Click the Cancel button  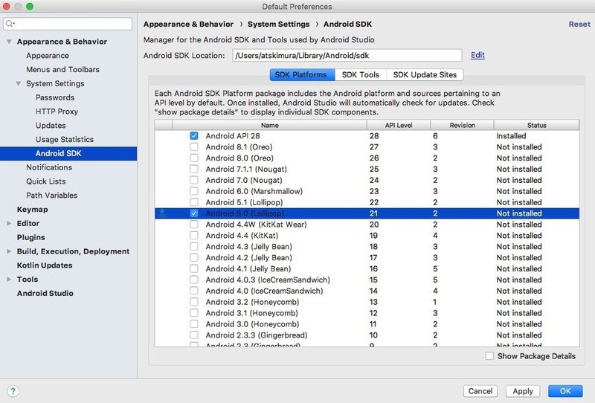point(480,391)
